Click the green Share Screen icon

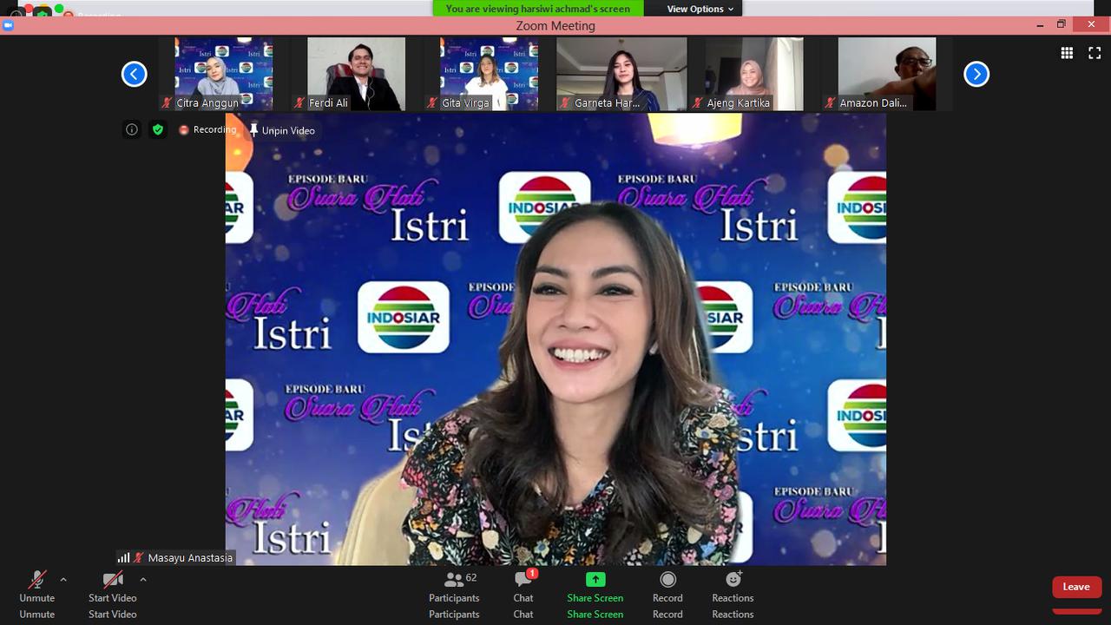coord(595,580)
